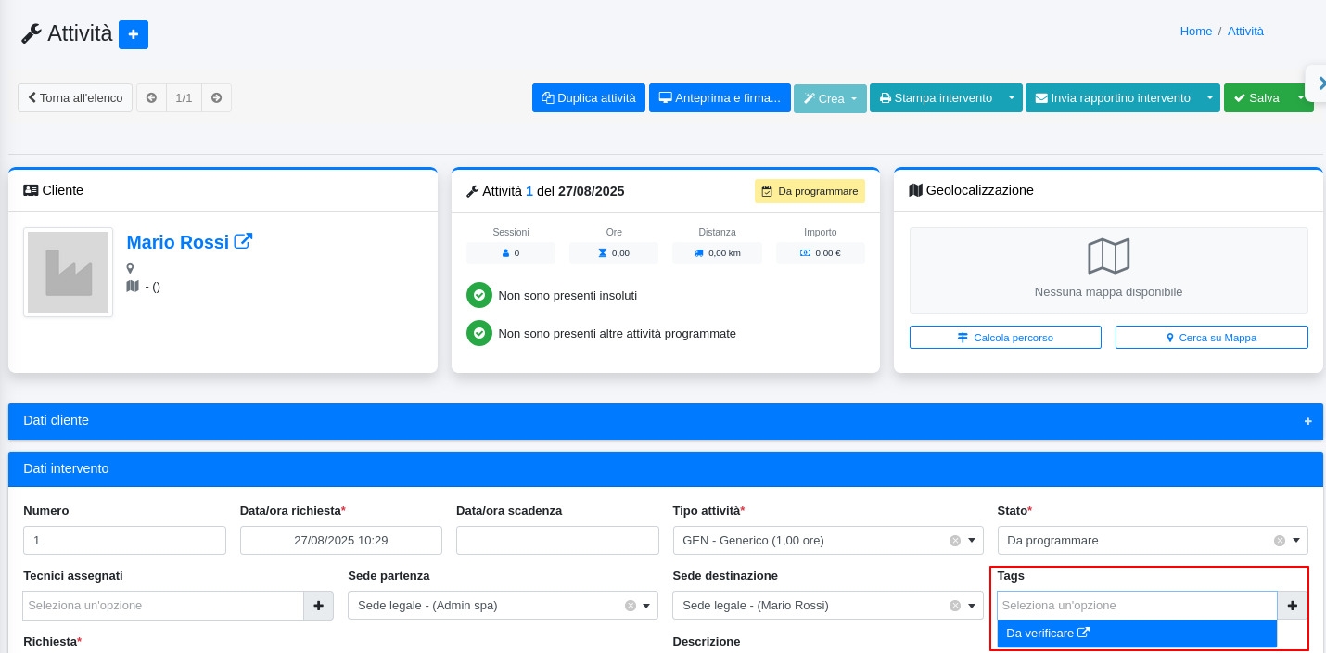Viewport: 1326px width, 653px height.
Task: Add new technician with plus button
Action: click(x=318, y=606)
